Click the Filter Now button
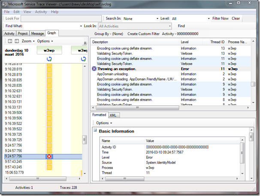The width and height of the screenshot is (260, 196). [221, 18]
